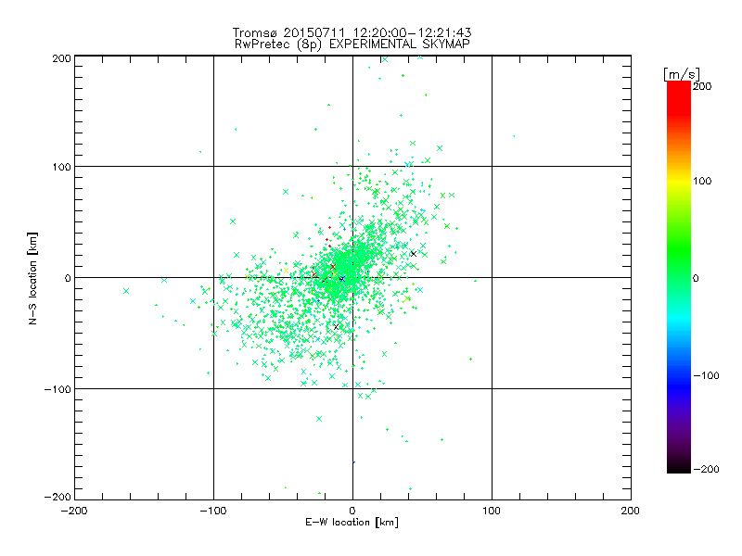Click the "N-S location [km]" vertical axis label
The image size is (742, 556).
point(32,278)
